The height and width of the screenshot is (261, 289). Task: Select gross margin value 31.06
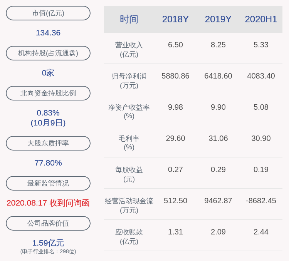(x=218, y=138)
